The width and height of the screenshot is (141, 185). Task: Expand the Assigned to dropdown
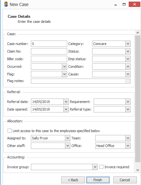coord(68,138)
